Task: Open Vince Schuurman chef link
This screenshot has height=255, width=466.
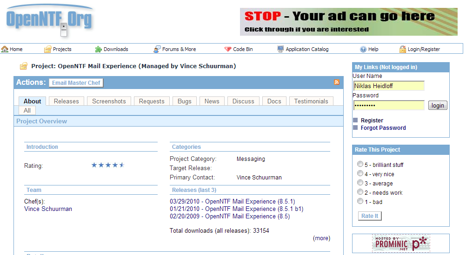Action: [48, 209]
